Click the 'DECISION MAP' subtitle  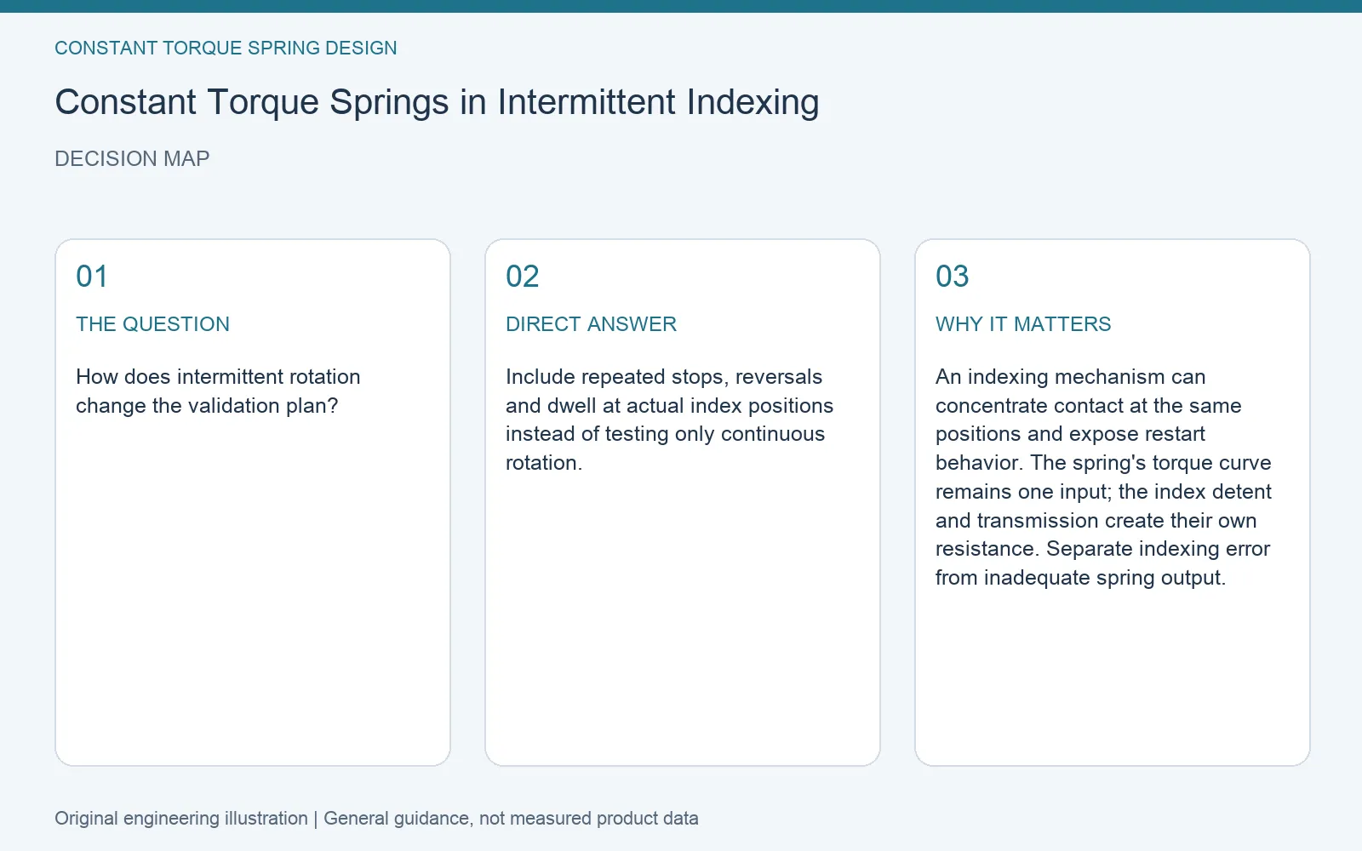[132, 159]
